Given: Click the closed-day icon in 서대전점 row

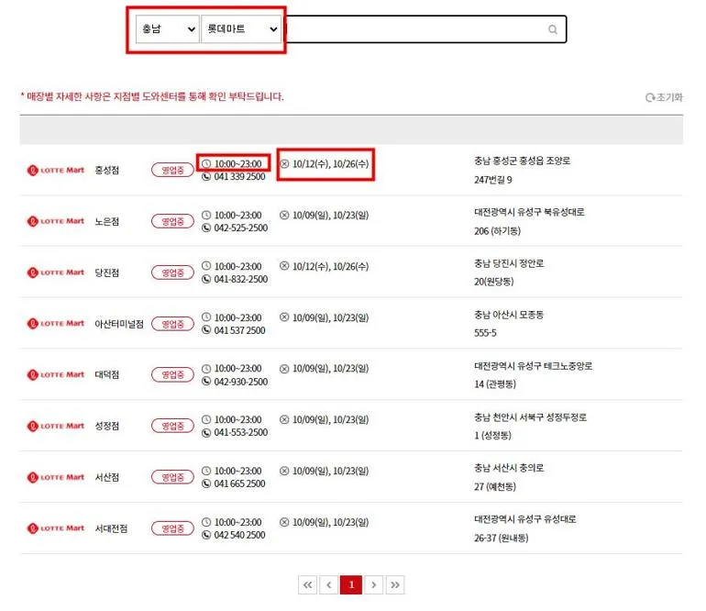Looking at the screenshot, I should 284,522.
